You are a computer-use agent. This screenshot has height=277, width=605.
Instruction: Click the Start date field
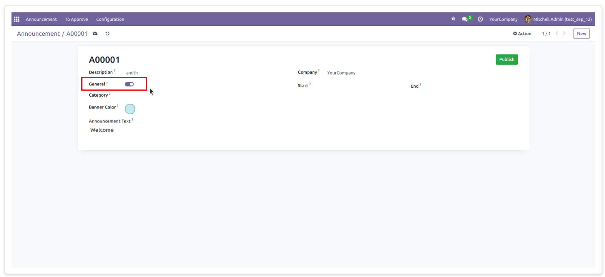[x=357, y=86]
